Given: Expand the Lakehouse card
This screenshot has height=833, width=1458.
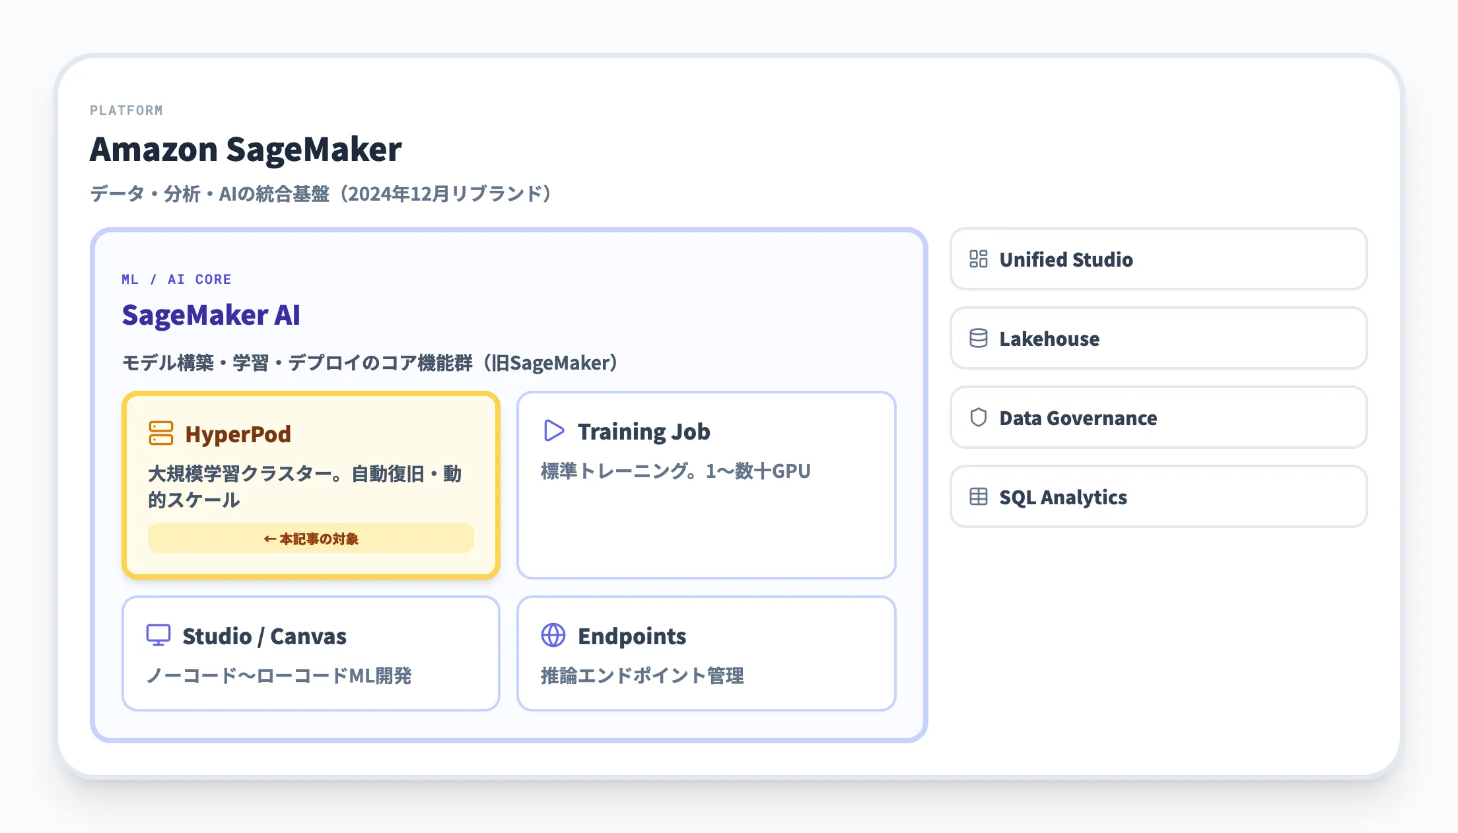Looking at the screenshot, I should 1158,339.
